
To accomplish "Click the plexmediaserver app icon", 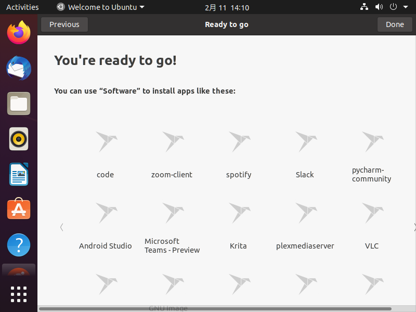I will pyautogui.click(x=306, y=213).
